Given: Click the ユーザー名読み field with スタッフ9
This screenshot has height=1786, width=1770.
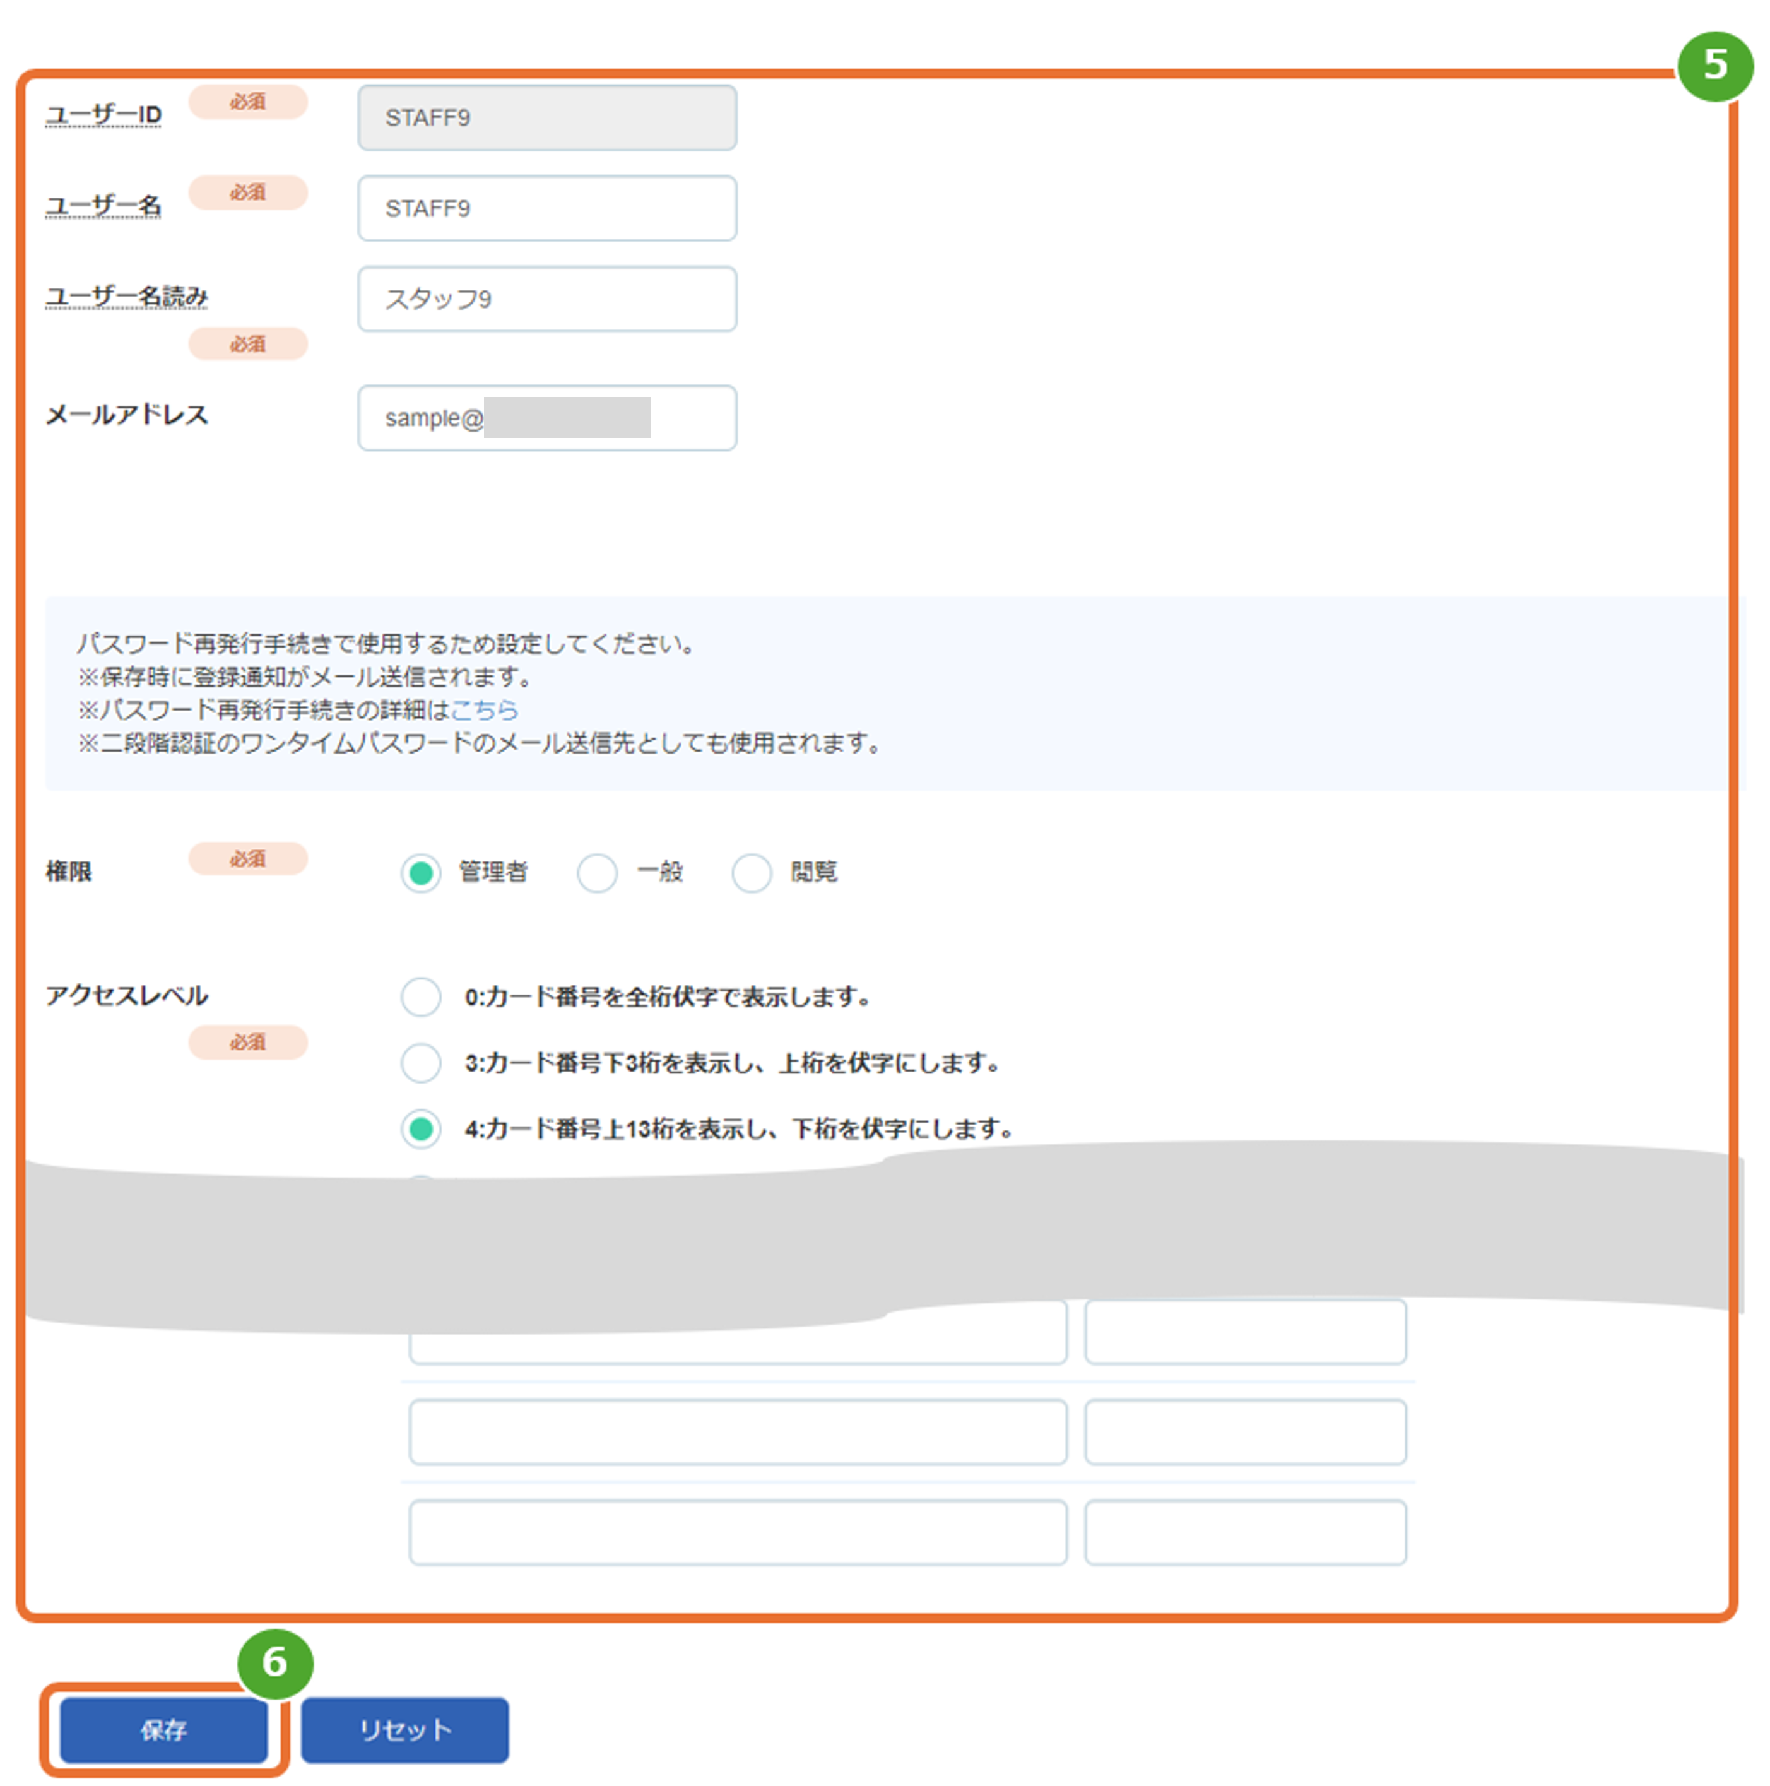Looking at the screenshot, I should (x=547, y=299).
